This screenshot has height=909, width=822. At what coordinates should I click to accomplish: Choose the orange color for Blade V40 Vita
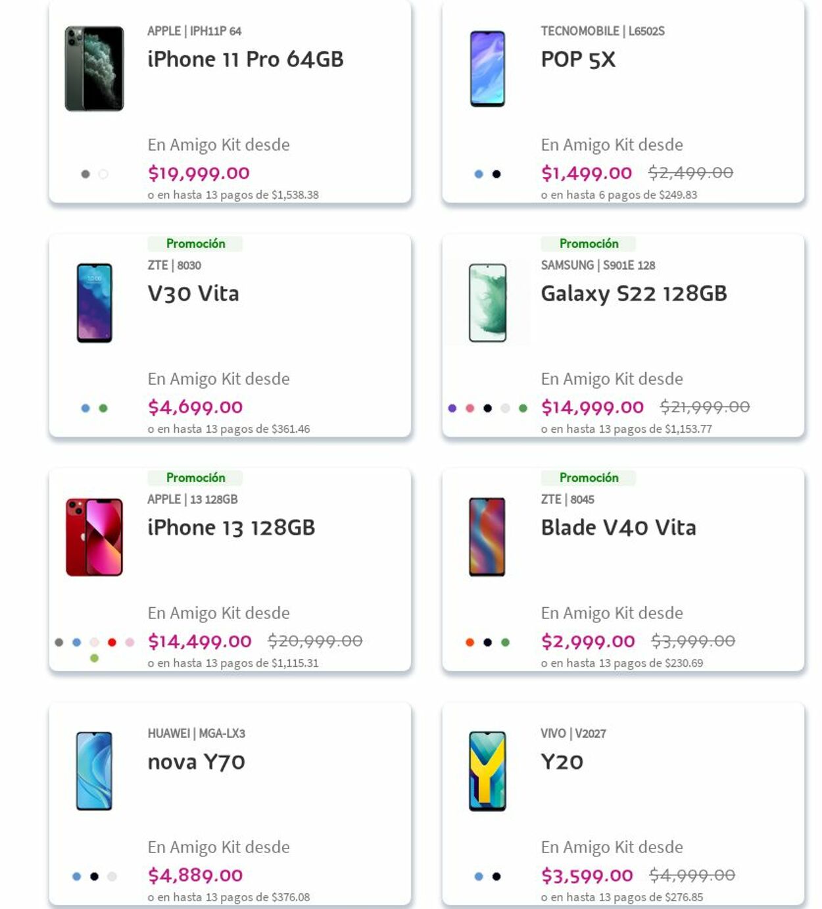pyautogui.click(x=470, y=643)
